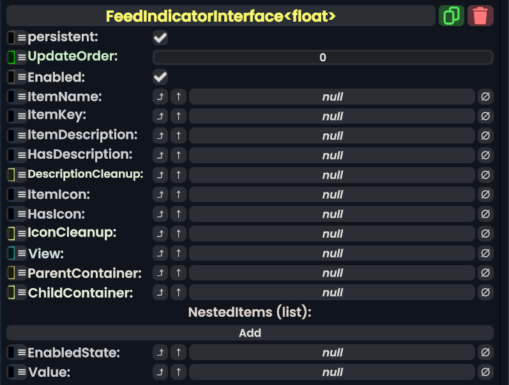509x385 pixels.
Task: Uncheck the Enabled checkbox
Action: pyautogui.click(x=160, y=77)
